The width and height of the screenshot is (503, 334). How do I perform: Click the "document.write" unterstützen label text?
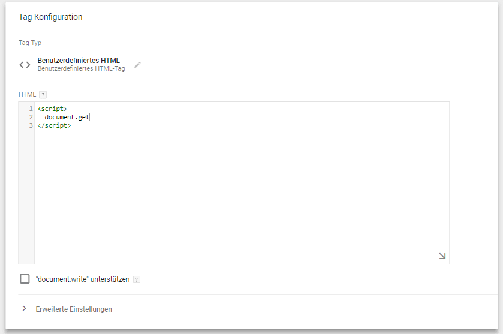[x=83, y=279]
